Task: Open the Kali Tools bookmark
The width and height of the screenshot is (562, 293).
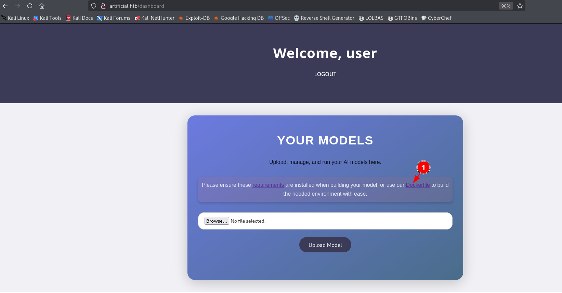Action: coord(48,18)
